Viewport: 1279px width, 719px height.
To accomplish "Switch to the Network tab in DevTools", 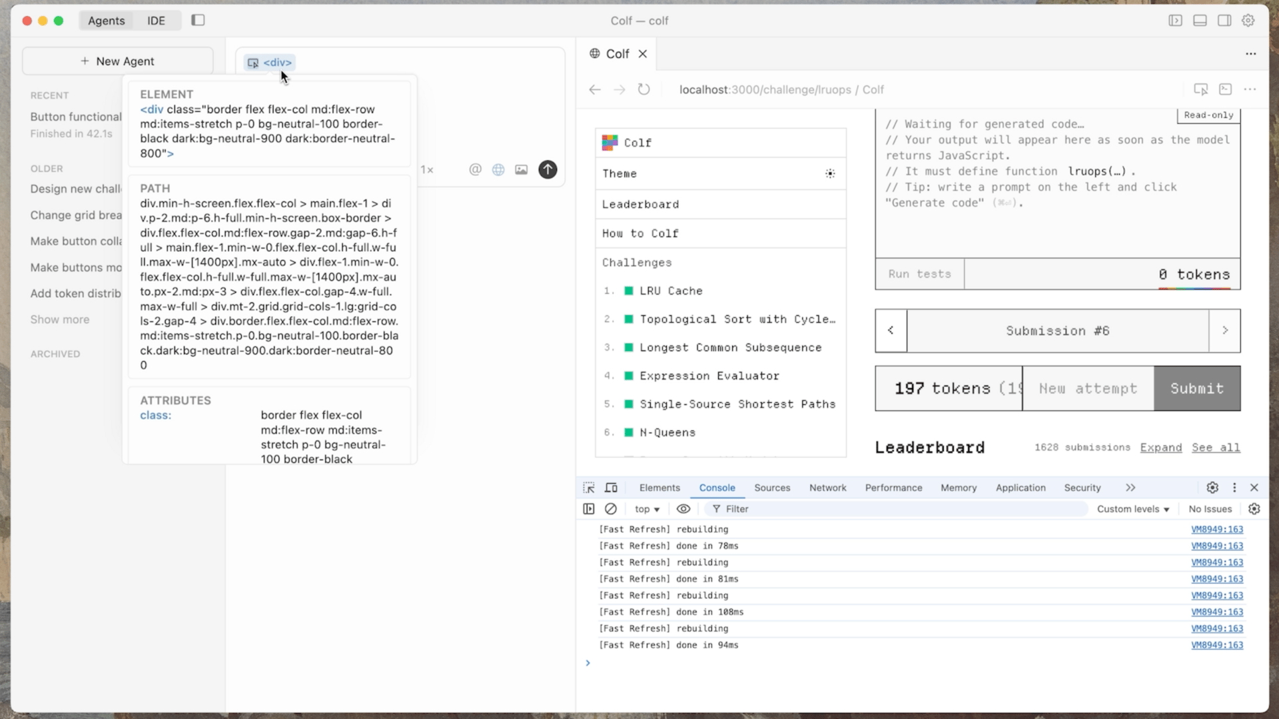I will (x=827, y=488).
